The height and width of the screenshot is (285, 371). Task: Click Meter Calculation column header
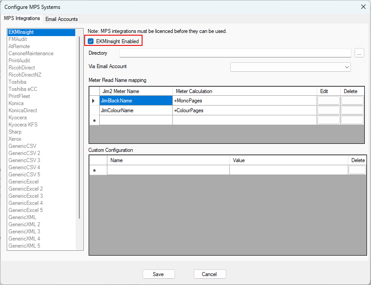245,91
